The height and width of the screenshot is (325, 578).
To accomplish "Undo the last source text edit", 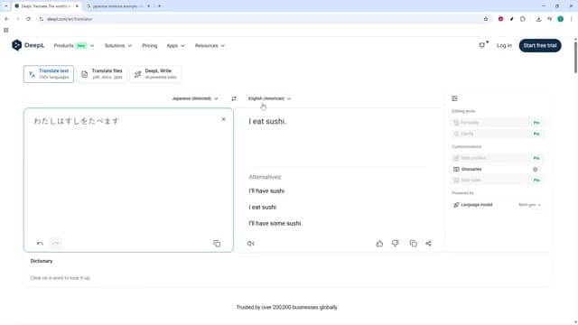I will tap(40, 243).
